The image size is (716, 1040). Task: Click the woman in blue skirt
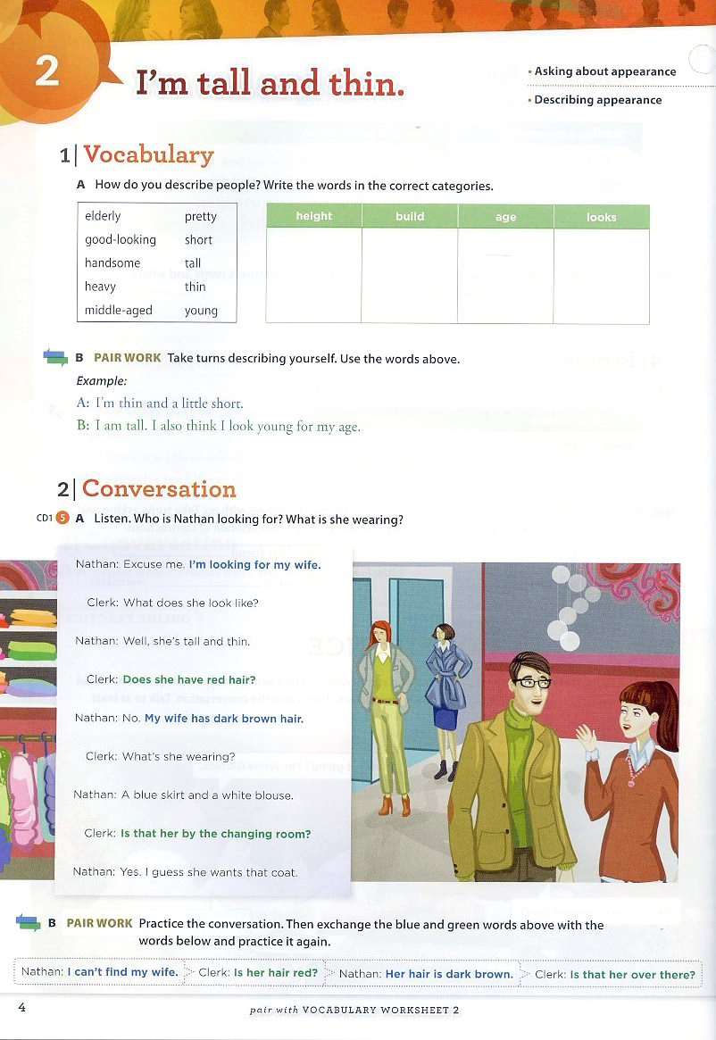pyautogui.click(x=447, y=701)
